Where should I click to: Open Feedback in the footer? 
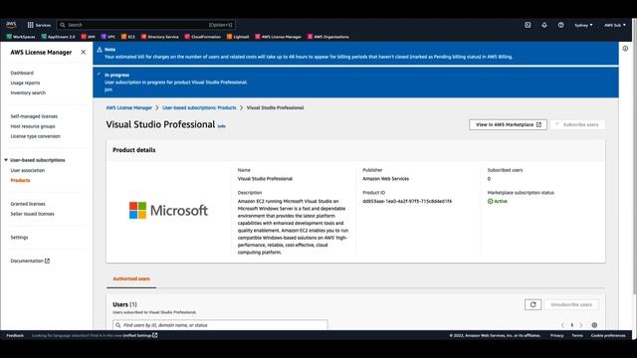[15, 335]
